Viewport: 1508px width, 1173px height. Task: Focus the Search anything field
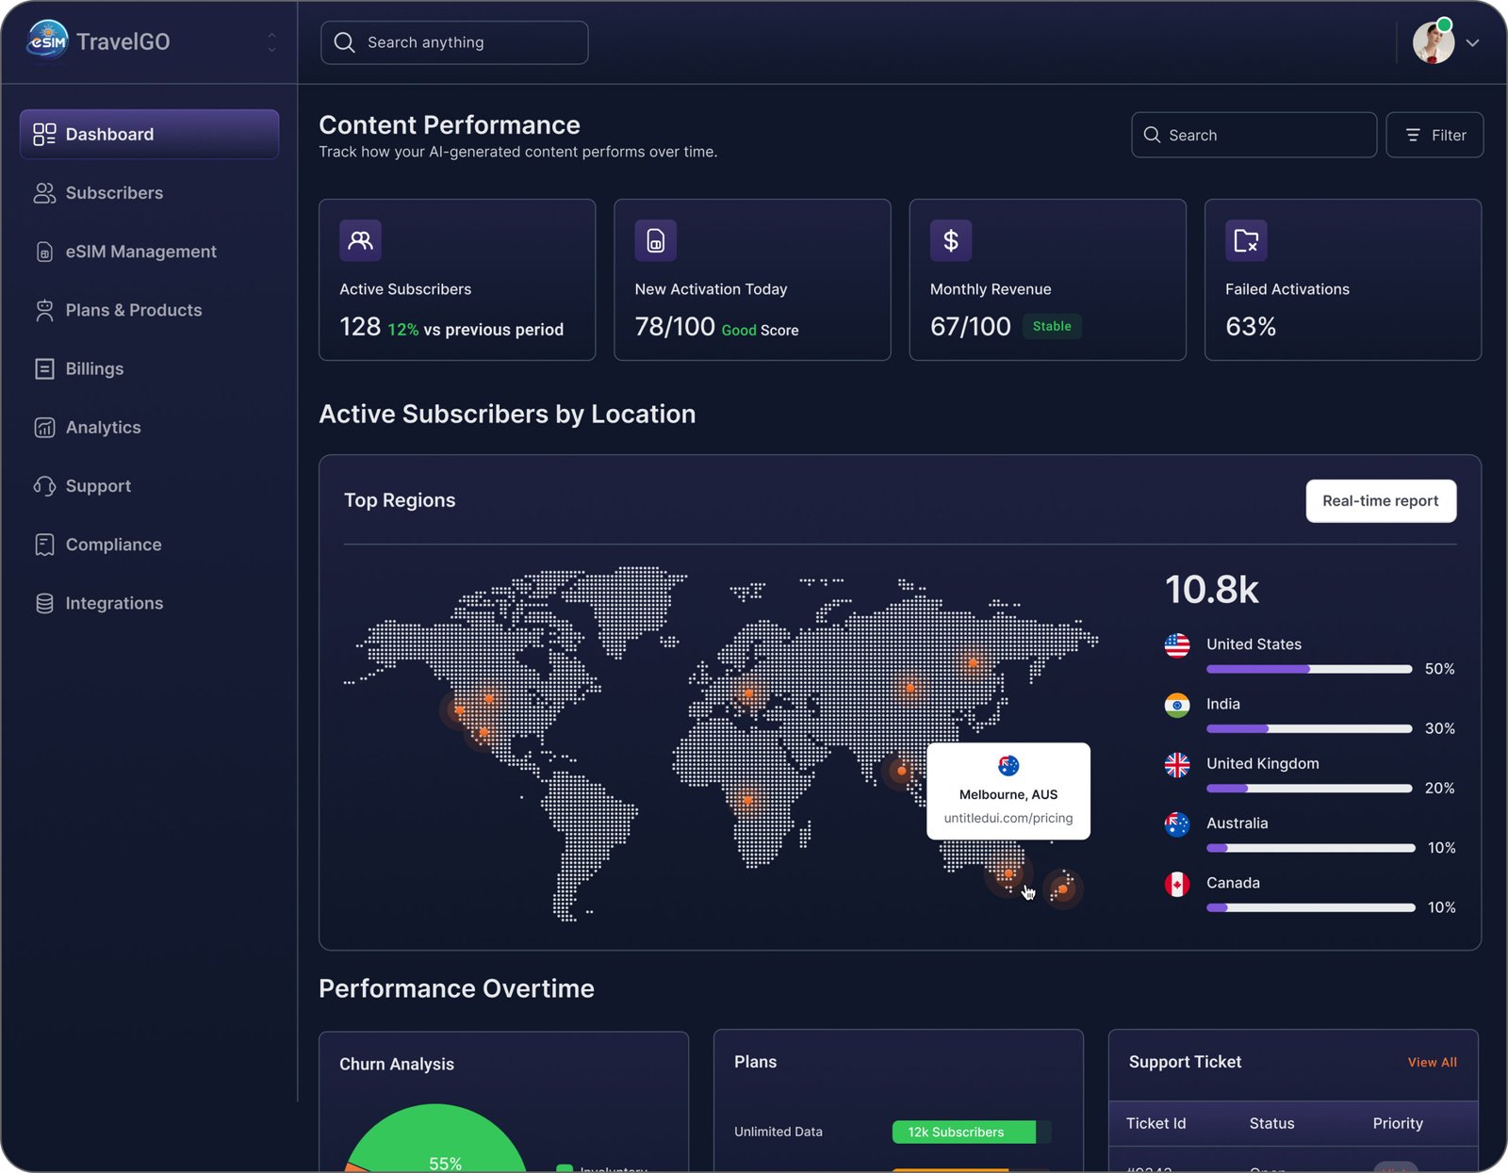454,43
